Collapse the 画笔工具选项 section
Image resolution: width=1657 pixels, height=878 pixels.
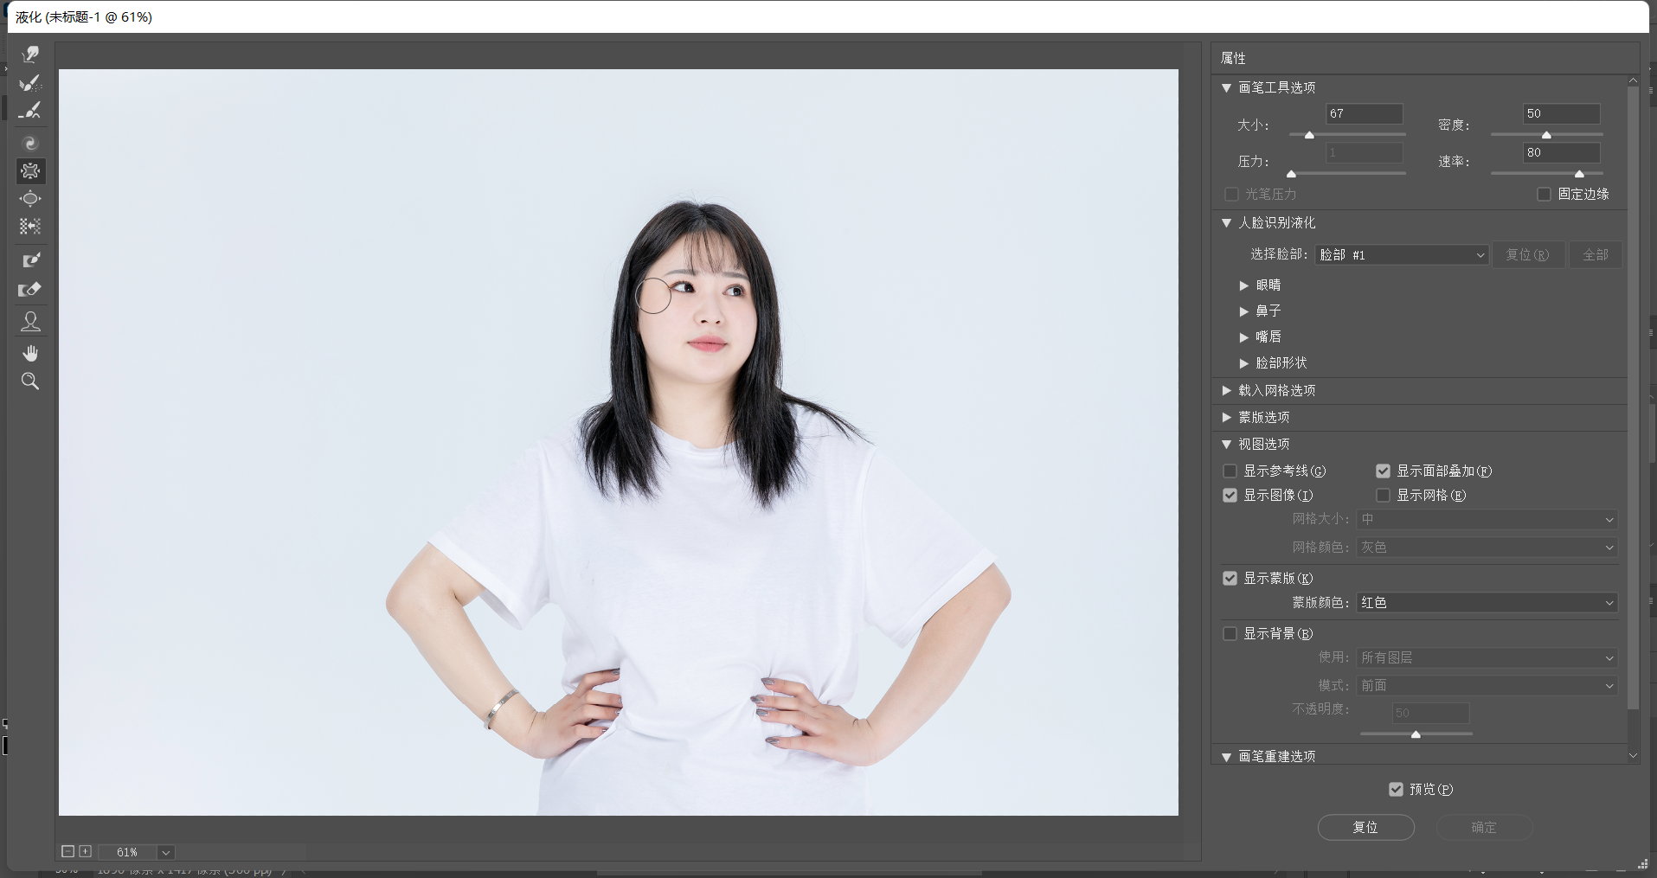[1226, 87]
